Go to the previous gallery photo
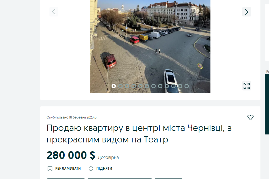 pyautogui.click(x=54, y=12)
